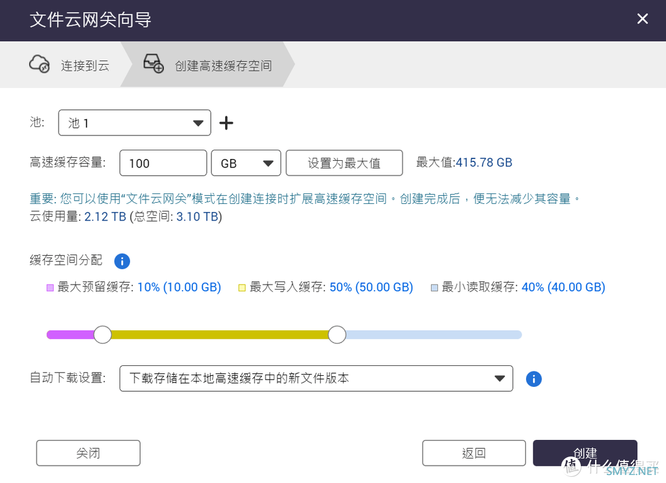Click the create cache space step icon
The width and height of the screenshot is (666, 483).
click(154, 63)
